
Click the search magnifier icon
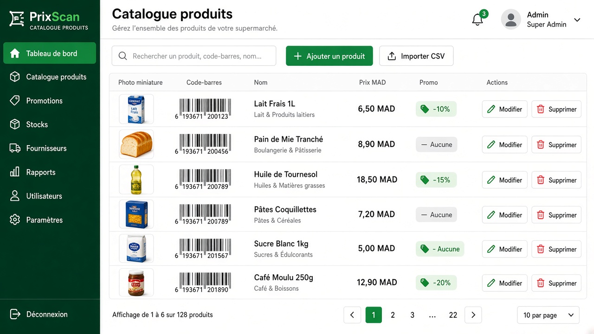(123, 56)
